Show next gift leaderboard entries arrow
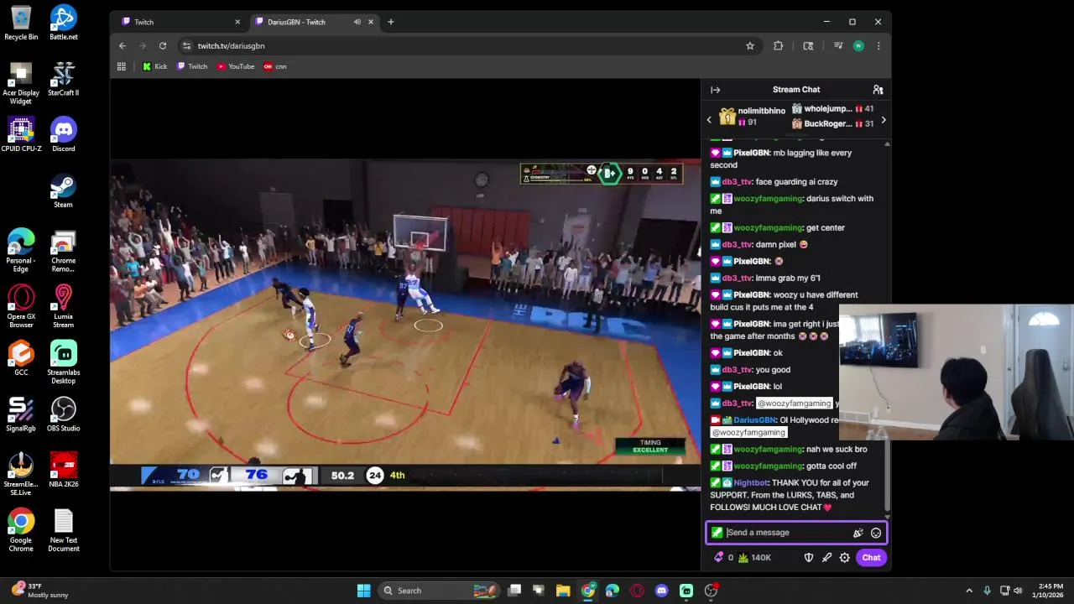 (883, 120)
